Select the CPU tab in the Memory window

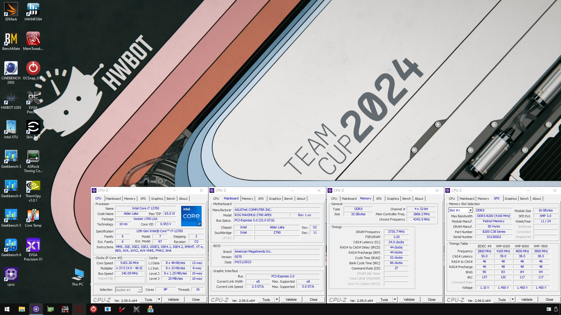(334, 199)
